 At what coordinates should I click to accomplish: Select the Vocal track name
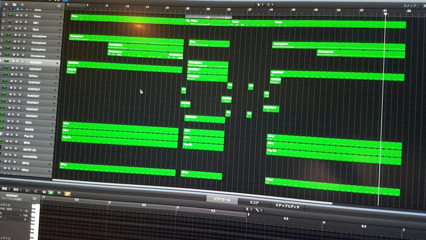point(38,10)
